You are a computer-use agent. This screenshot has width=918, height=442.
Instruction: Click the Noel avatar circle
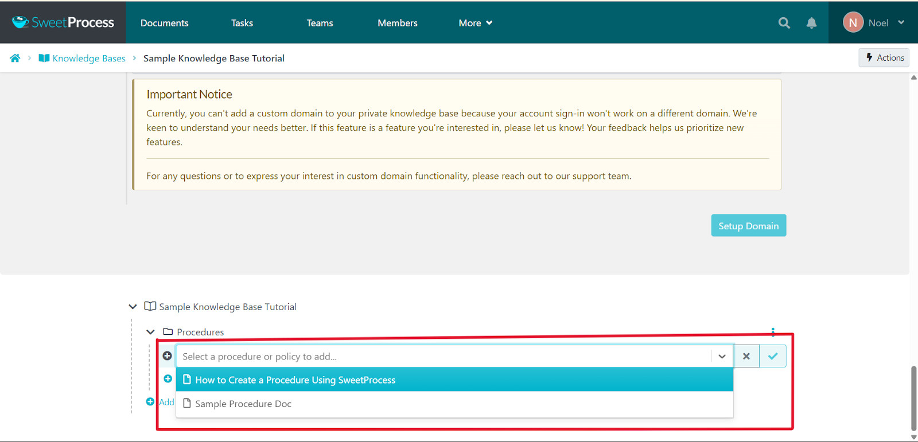[x=853, y=22]
